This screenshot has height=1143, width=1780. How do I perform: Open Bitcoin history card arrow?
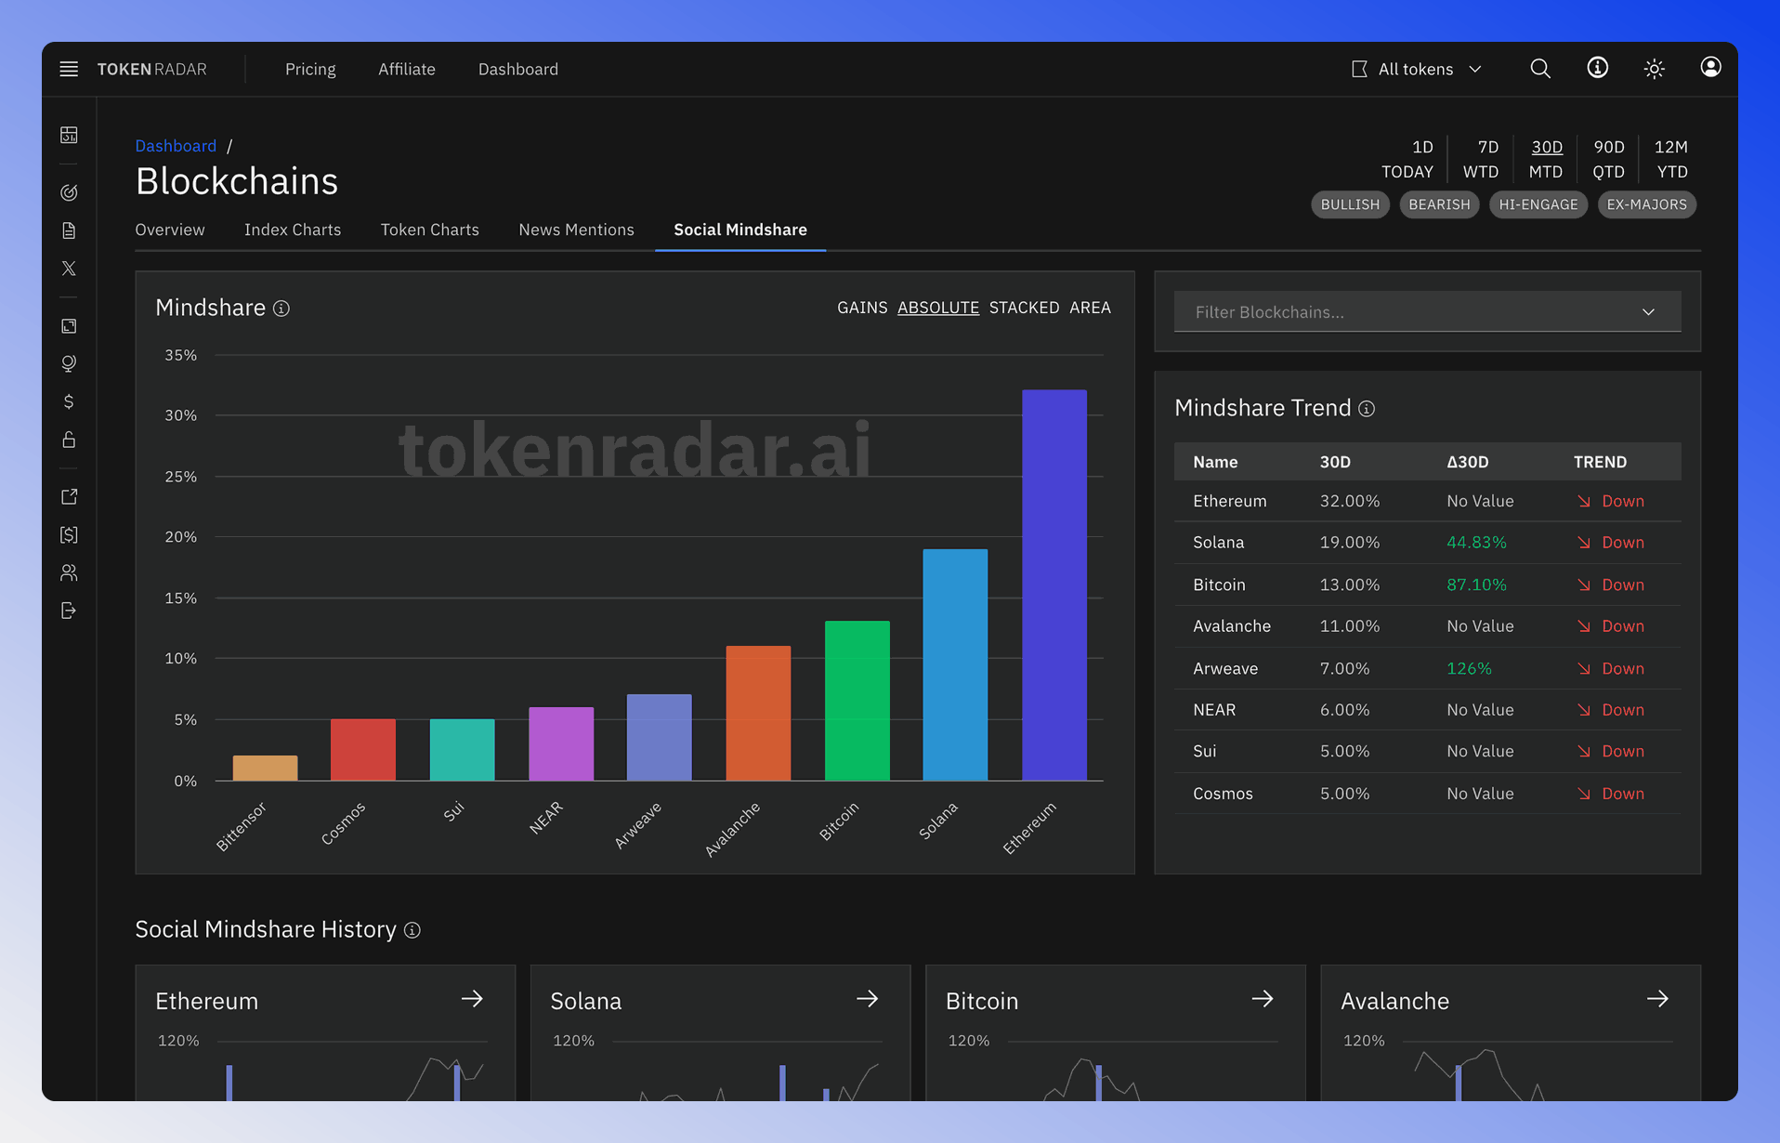1262,999
